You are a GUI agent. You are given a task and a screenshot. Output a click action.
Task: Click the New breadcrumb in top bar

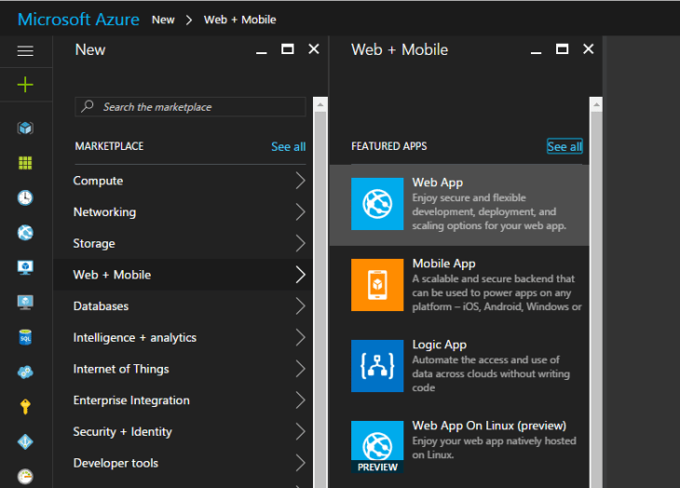tap(163, 20)
